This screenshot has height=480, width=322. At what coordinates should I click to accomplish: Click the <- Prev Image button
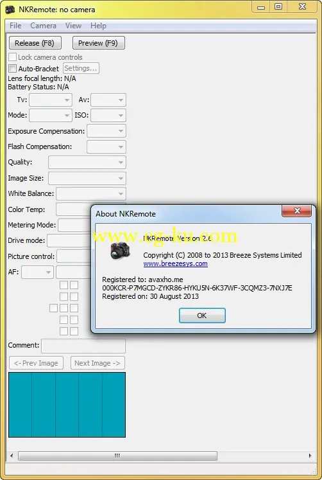(36, 363)
